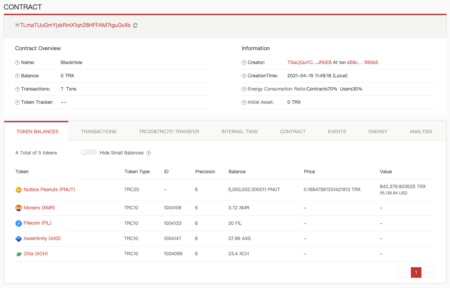
Task: Click the help icon next to Initial Asset
Action: point(244,102)
